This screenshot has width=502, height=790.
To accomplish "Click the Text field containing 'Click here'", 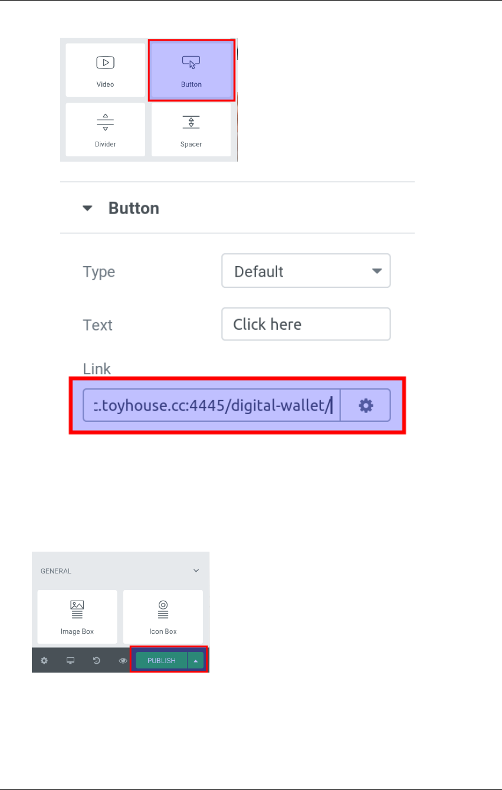I will tap(306, 324).
